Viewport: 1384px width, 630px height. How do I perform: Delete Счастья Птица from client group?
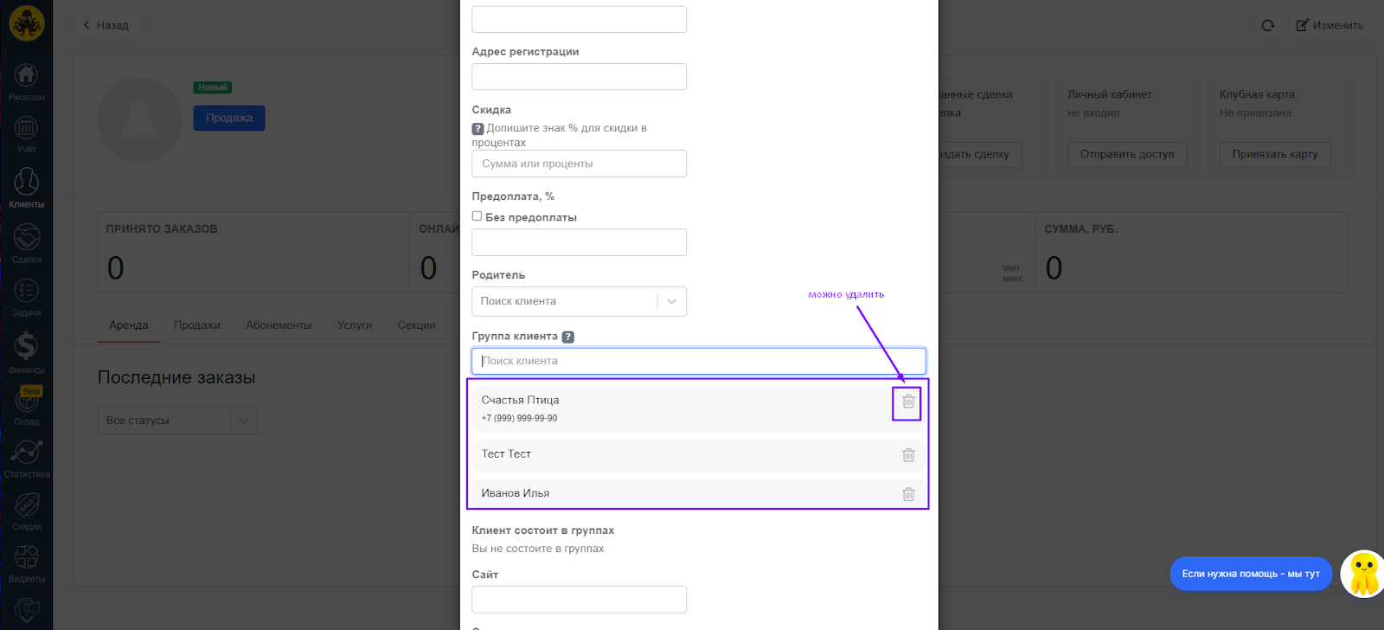(x=908, y=402)
